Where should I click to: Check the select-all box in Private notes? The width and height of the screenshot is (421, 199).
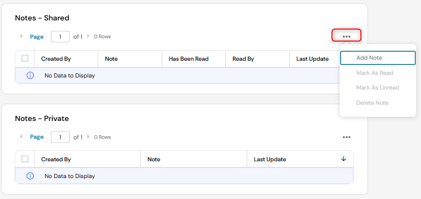(x=25, y=159)
